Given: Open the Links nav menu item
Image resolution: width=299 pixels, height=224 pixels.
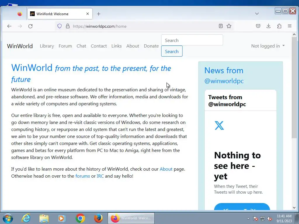Looking at the screenshot, I should tap(117, 46).
